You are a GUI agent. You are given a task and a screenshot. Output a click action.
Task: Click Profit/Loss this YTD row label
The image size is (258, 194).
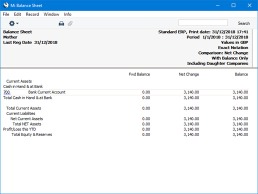click(x=19, y=129)
